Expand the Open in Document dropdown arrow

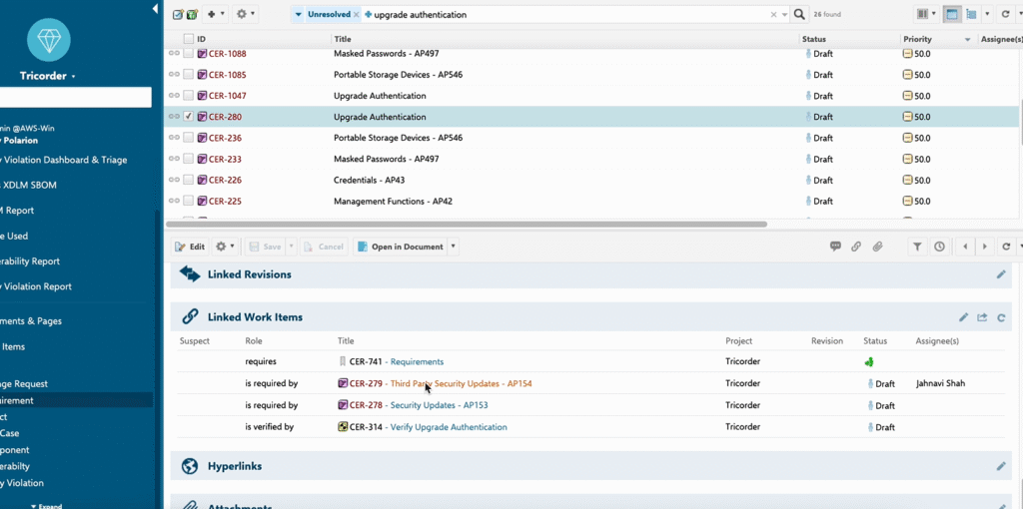pos(453,247)
